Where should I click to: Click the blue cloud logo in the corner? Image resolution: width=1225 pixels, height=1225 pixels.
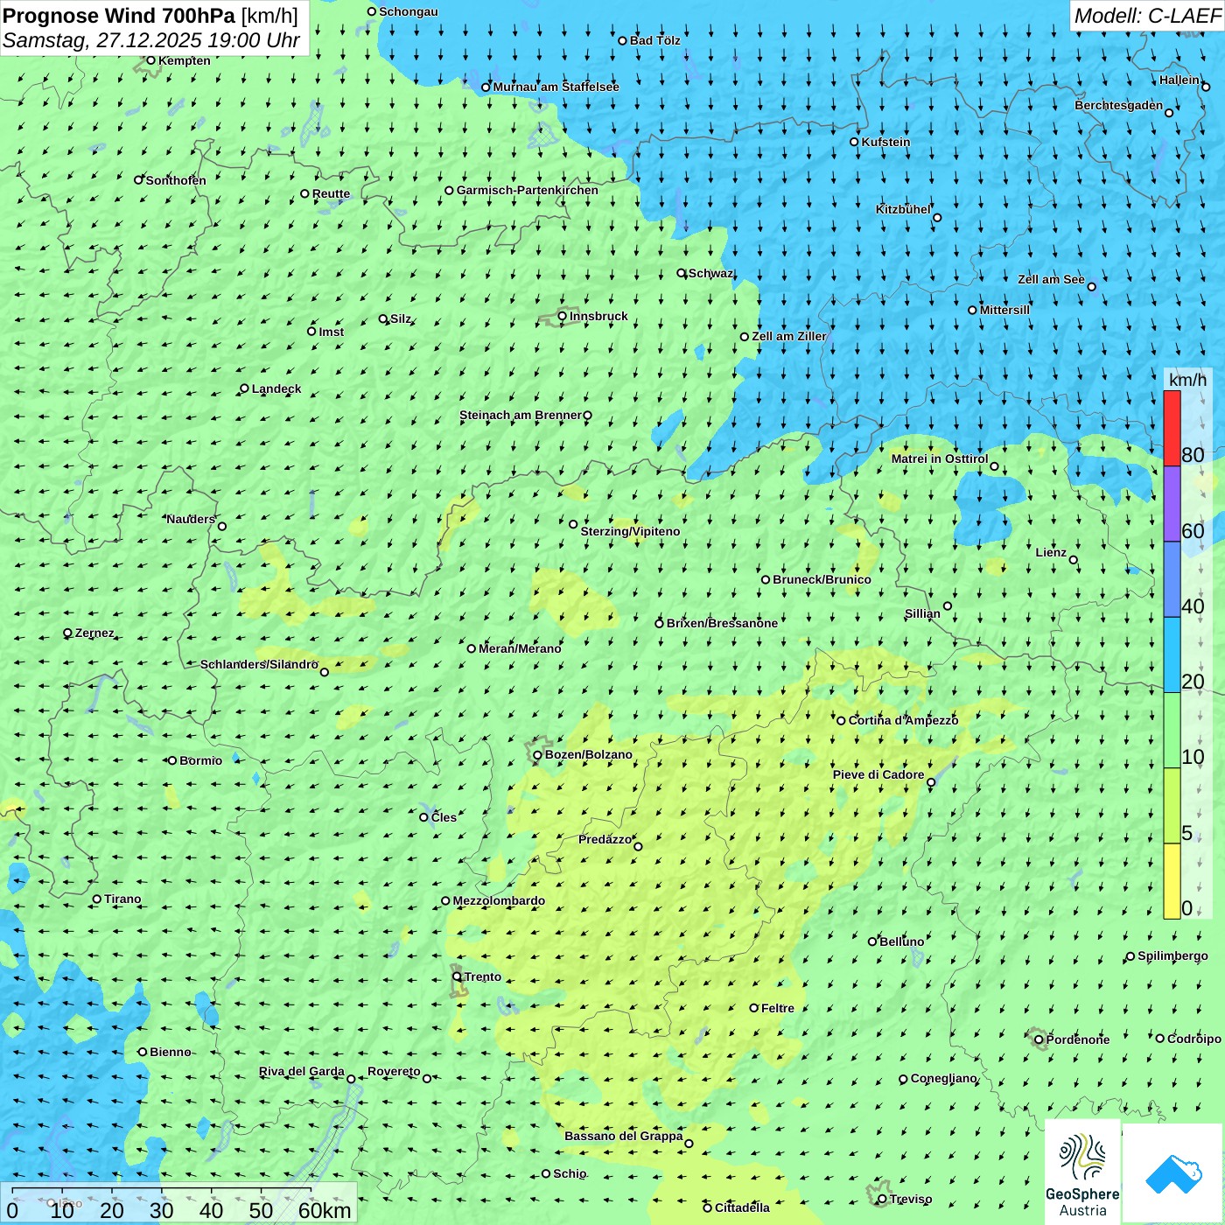pyautogui.click(x=1172, y=1173)
